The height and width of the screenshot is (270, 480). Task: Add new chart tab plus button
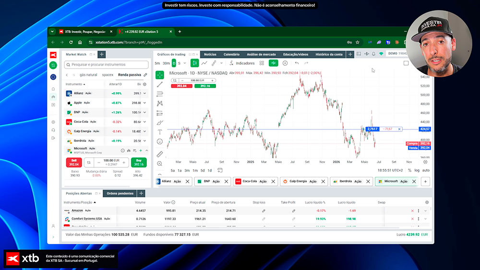[425, 181]
